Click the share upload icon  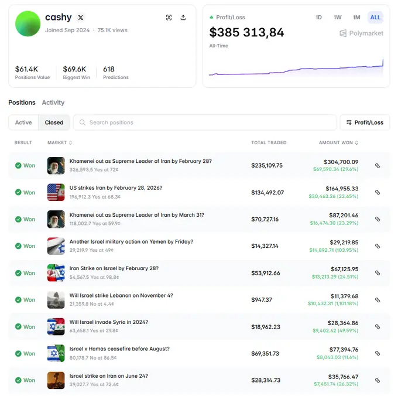(x=183, y=18)
